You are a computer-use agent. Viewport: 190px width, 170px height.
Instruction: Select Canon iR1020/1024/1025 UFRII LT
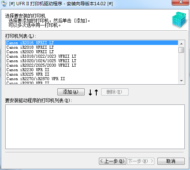click(x=92, y=61)
